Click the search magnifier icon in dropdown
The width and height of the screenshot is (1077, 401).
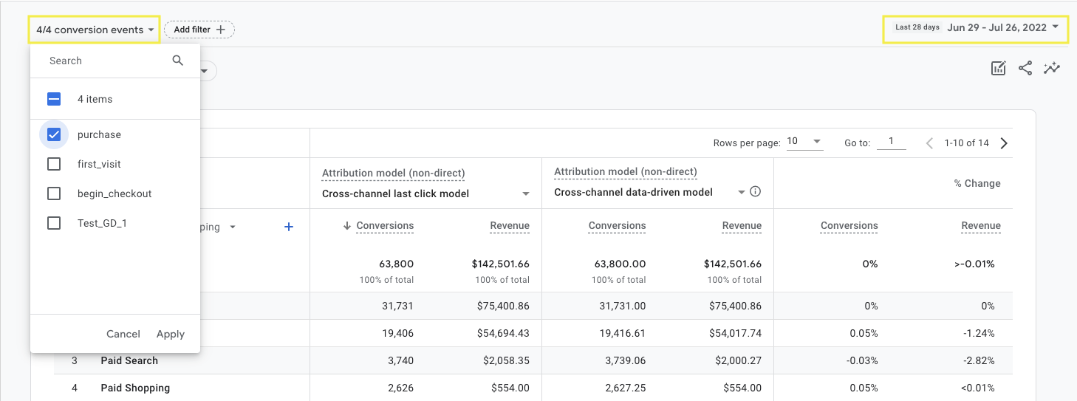(177, 61)
